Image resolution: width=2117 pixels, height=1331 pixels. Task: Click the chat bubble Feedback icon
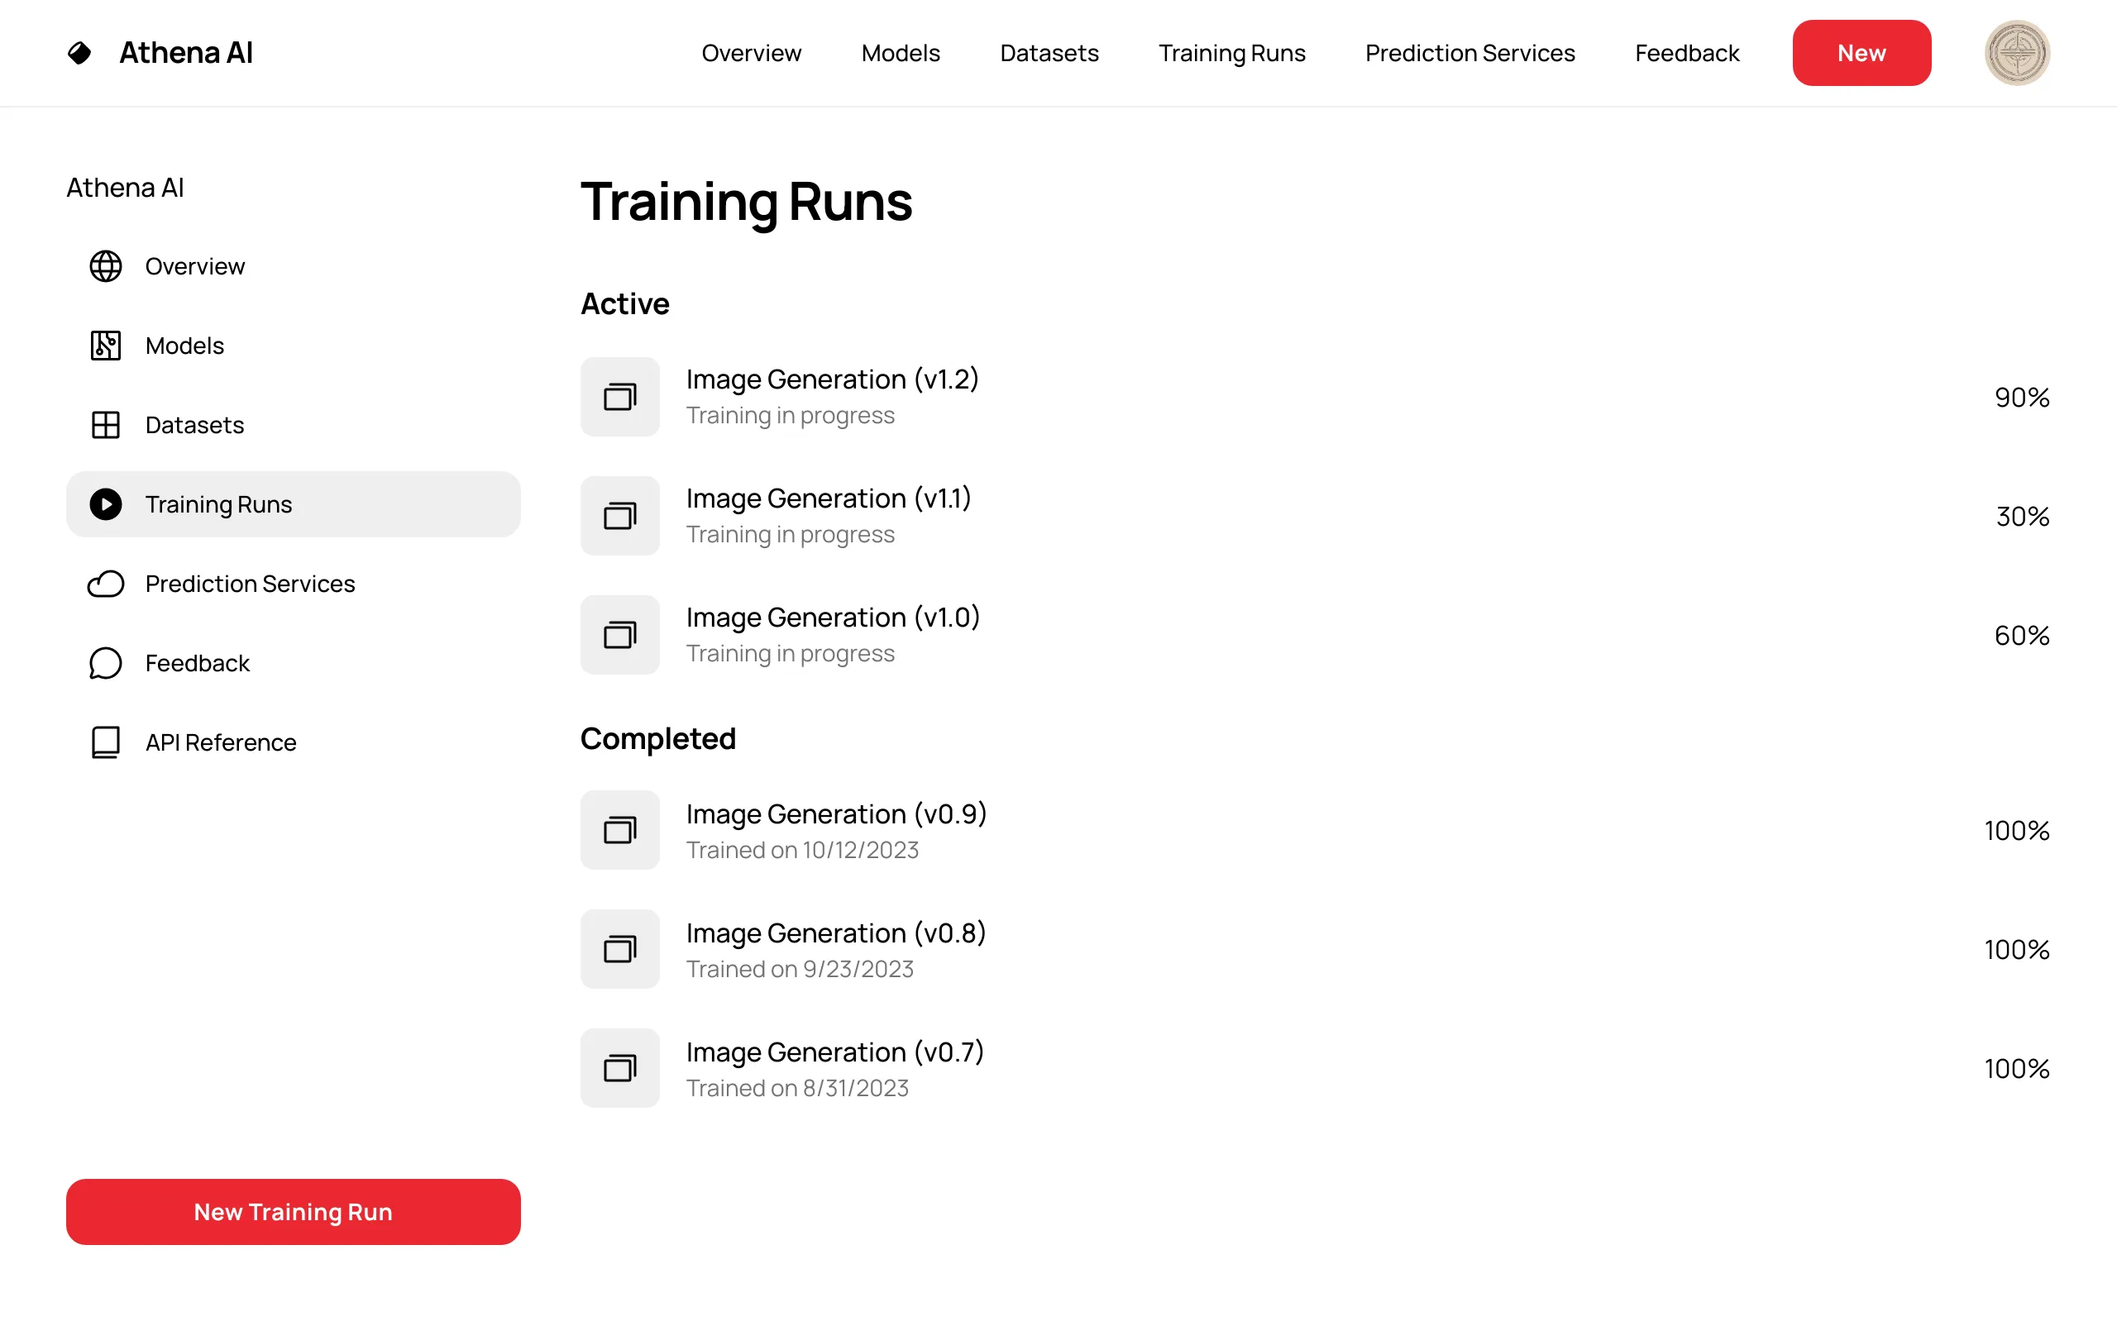tap(106, 663)
